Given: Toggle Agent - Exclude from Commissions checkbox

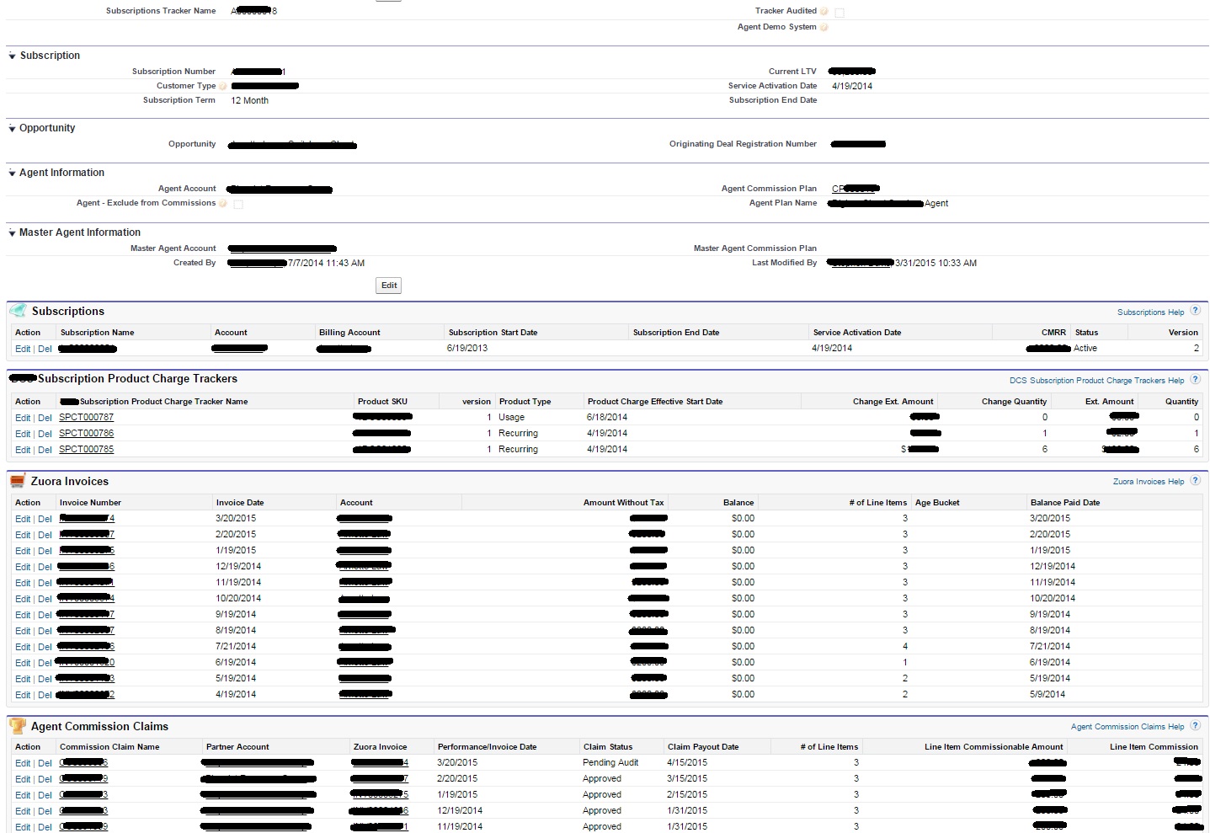Looking at the screenshot, I should 238,204.
